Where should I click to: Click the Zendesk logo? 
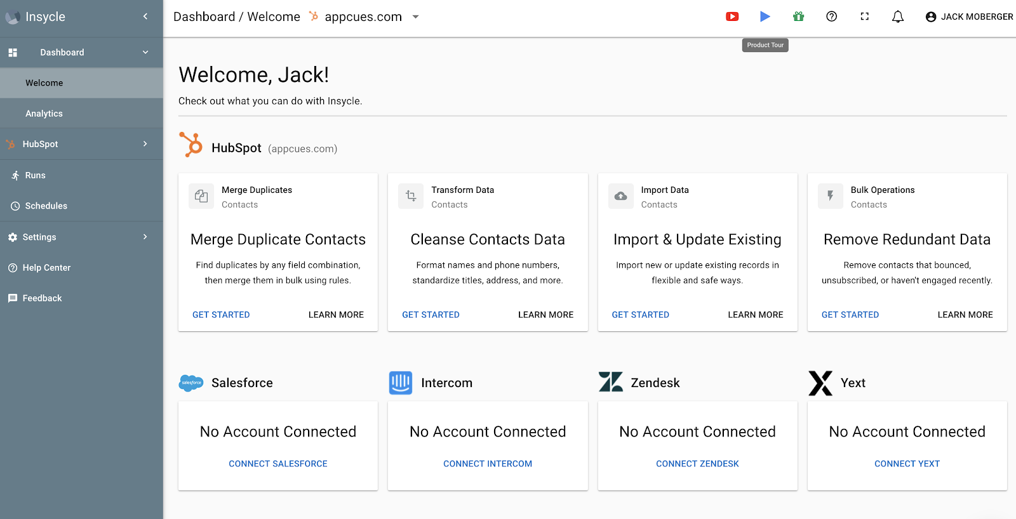point(611,382)
